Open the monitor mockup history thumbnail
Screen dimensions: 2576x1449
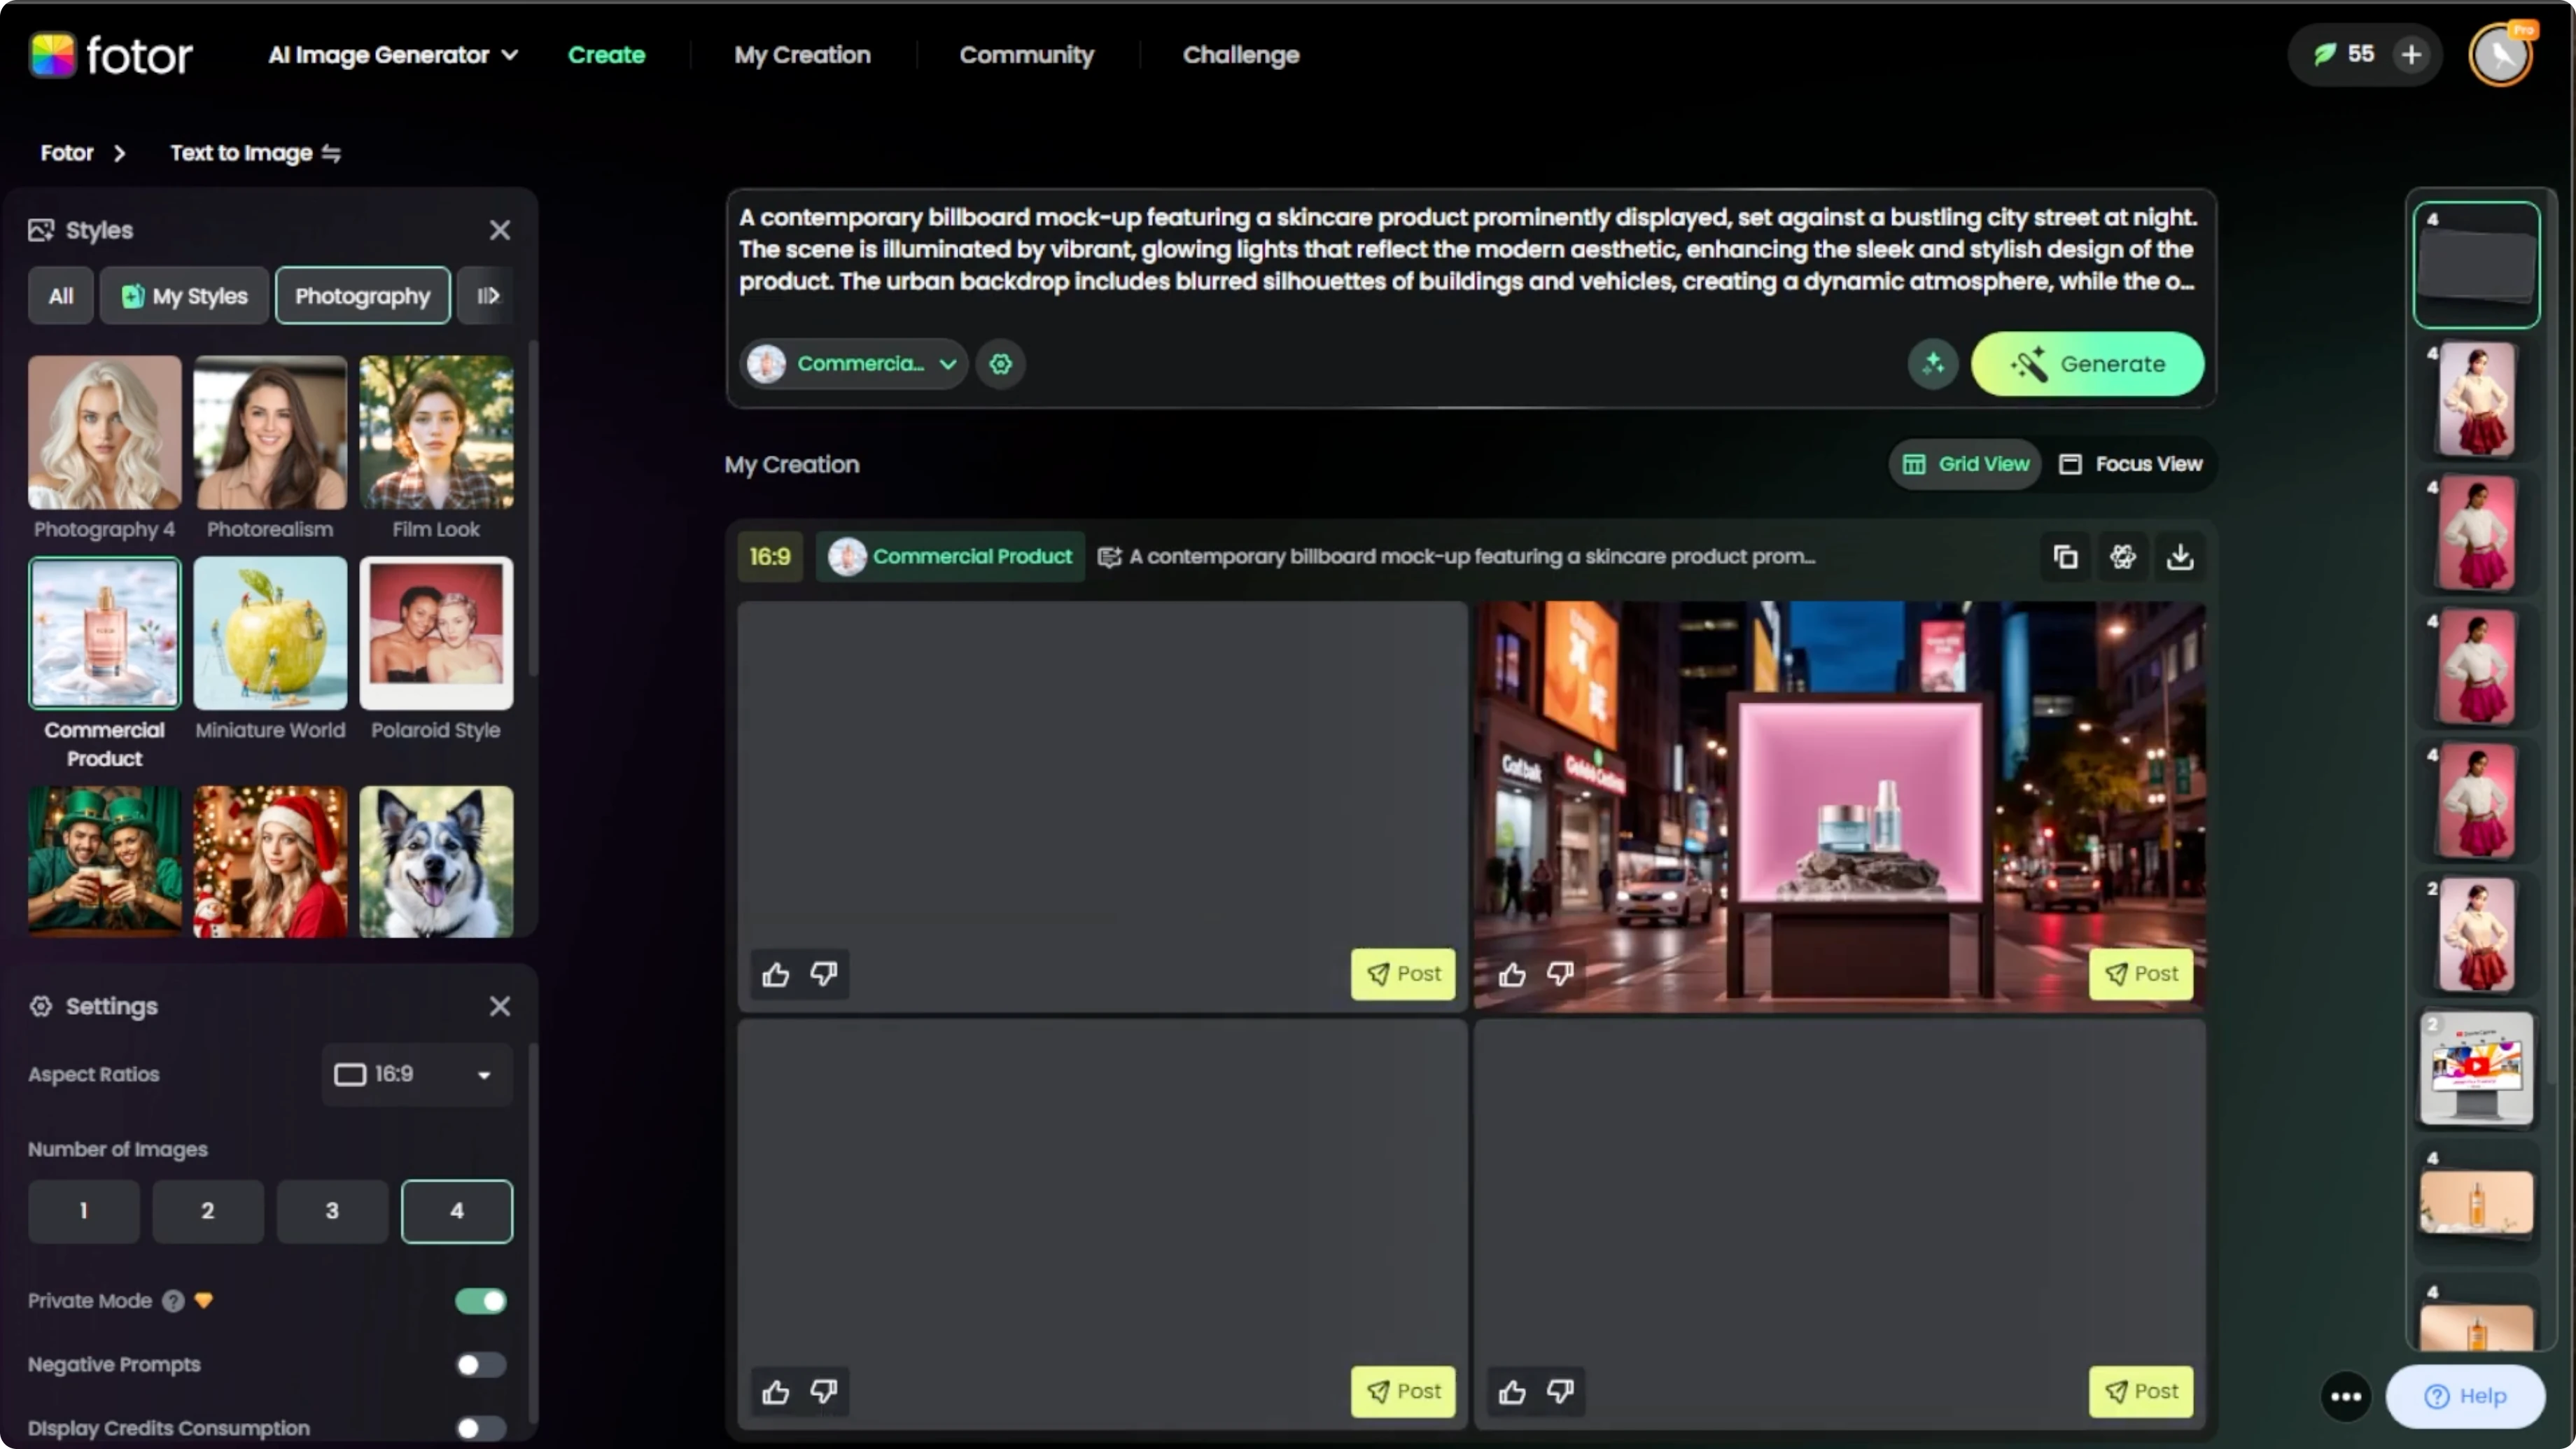(x=2476, y=1069)
